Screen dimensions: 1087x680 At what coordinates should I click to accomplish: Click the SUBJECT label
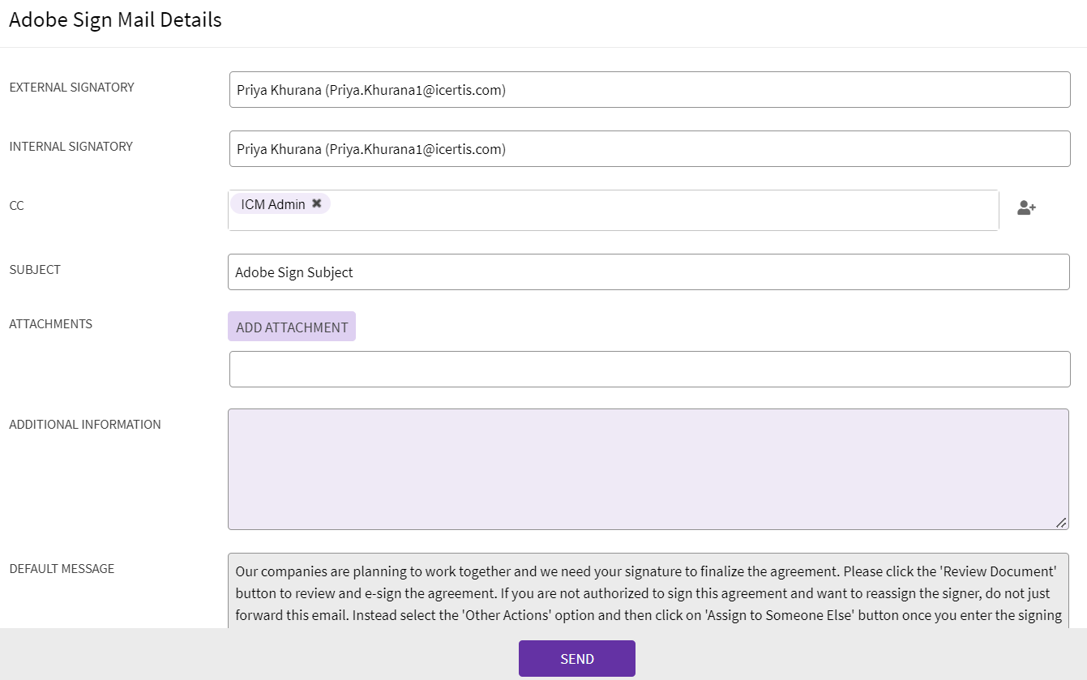pyautogui.click(x=35, y=270)
